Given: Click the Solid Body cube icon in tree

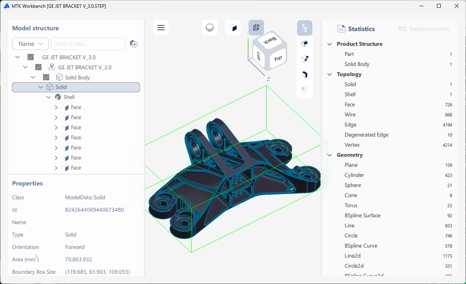Looking at the screenshot, I should tap(60, 77).
